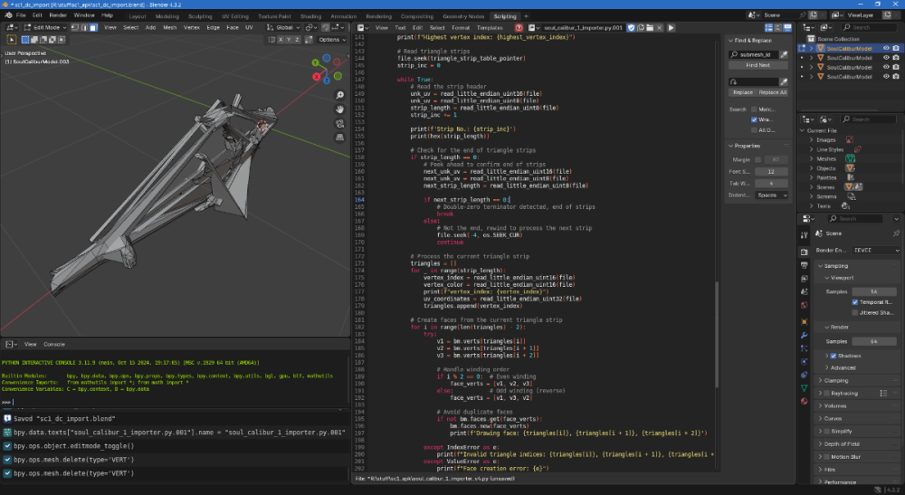
Task: Open the Render menu
Action: tap(59, 15)
